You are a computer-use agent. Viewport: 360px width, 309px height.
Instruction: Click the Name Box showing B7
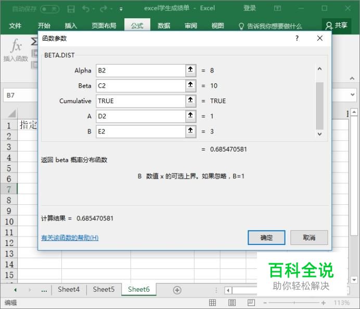click(21, 95)
